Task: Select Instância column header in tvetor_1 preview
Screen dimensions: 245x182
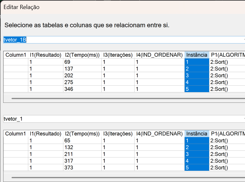Action: click(197, 134)
